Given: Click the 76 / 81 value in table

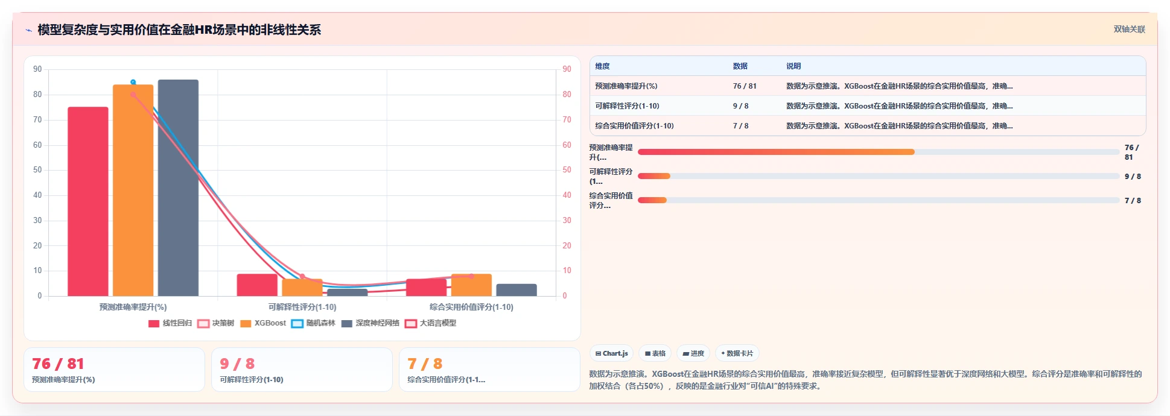Looking at the screenshot, I should coord(745,86).
